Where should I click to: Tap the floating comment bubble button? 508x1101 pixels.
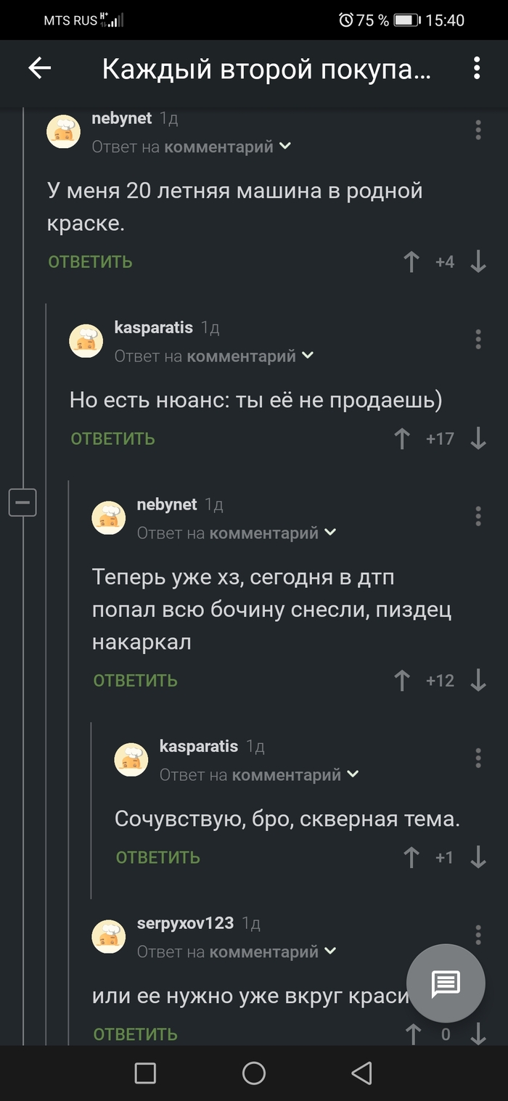(446, 983)
